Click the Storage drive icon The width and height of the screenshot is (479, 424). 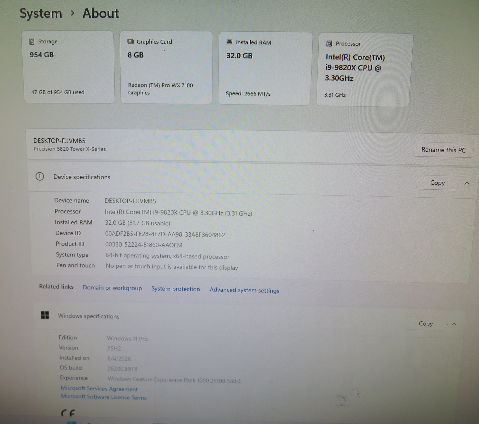(x=32, y=42)
